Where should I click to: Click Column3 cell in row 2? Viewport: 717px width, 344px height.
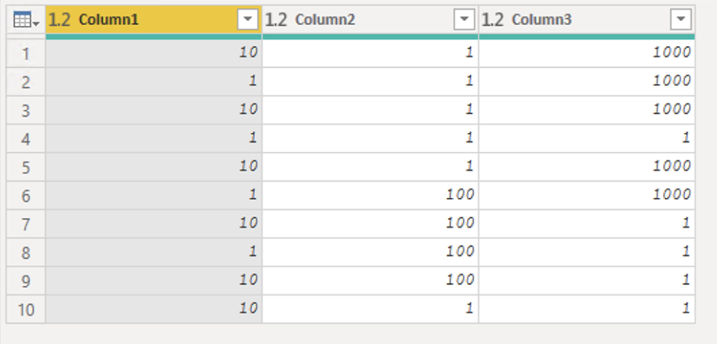click(x=587, y=82)
